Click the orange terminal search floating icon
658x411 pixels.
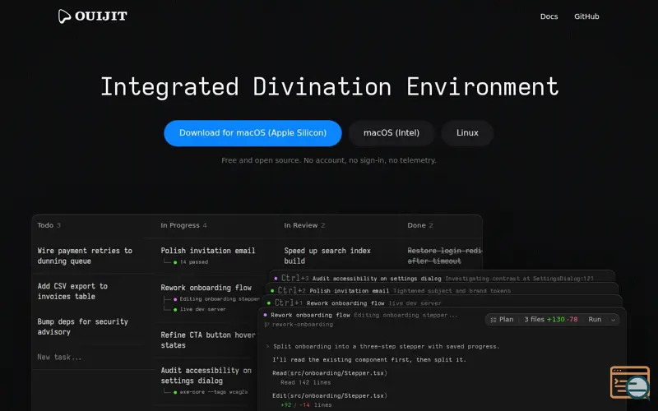tap(630, 382)
